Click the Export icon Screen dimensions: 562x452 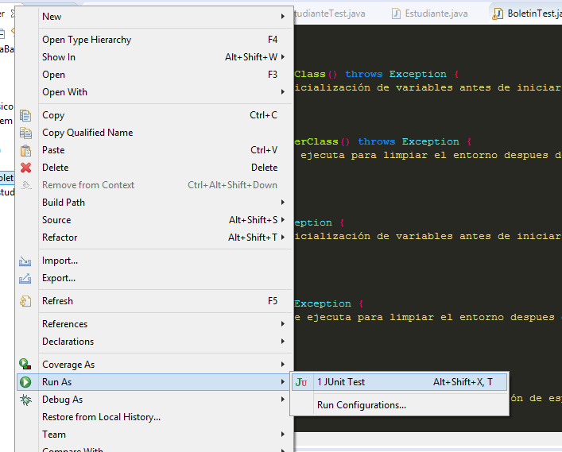[25, 278]
